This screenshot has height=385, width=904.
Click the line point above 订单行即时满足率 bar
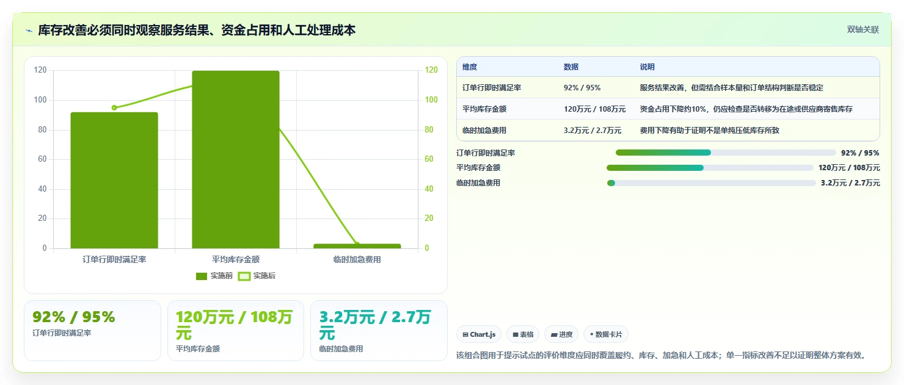click(114, 108)
